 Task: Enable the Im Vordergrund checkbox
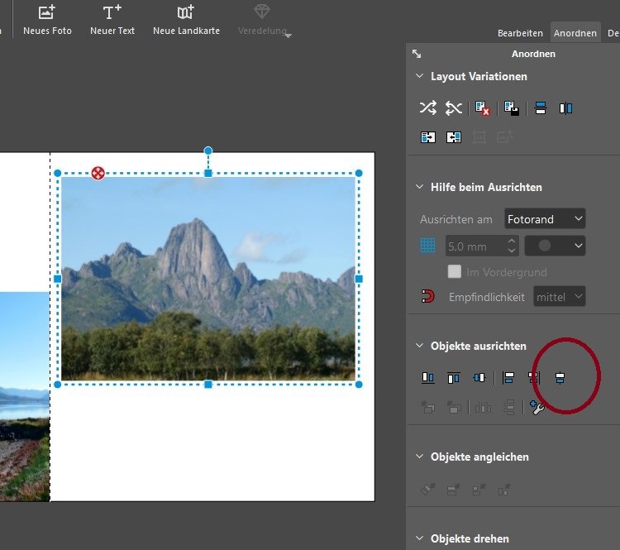point(454,272)
